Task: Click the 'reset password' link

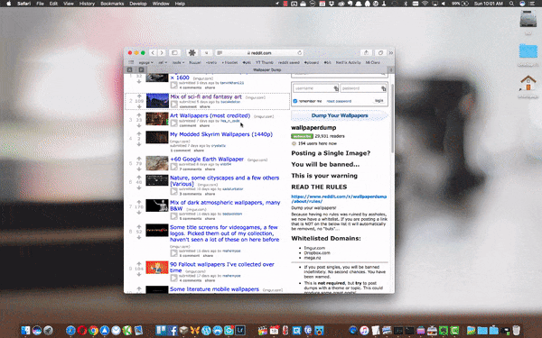Action: [339, 101]
